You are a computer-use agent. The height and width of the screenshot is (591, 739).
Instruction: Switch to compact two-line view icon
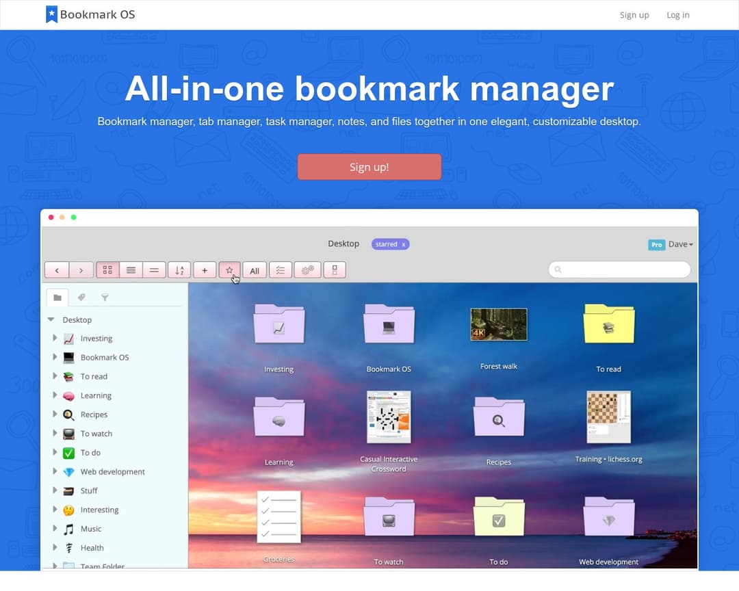154,270
